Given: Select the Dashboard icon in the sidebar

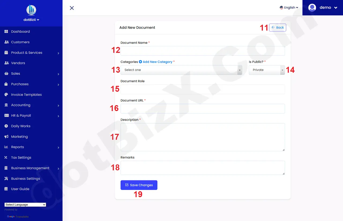Looking at the screenshot, I should 6,31.
